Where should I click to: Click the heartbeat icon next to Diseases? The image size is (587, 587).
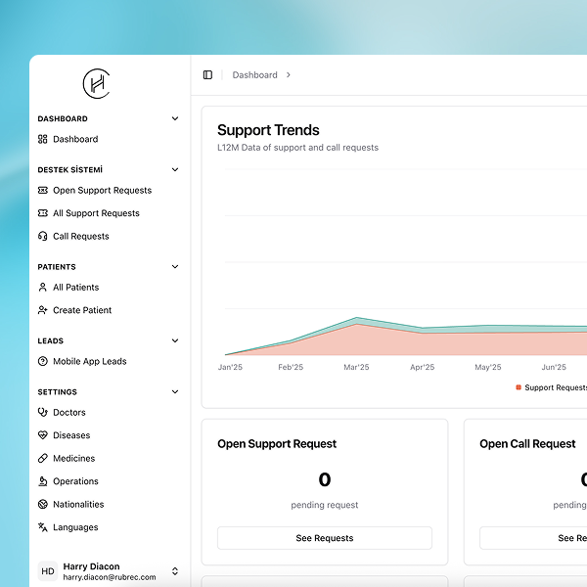(x=43, y=435)
